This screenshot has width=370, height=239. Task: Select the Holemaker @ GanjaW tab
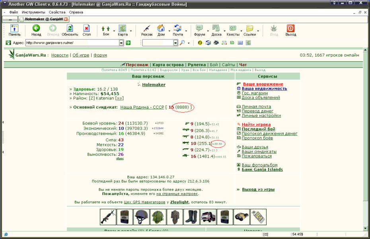click(44, 19)
